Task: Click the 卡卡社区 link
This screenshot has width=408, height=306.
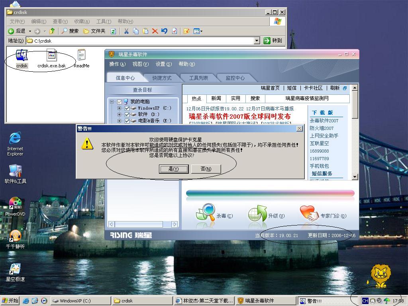Action: [313, 88]
